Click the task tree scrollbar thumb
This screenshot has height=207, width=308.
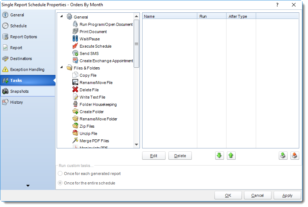point(136,44)
